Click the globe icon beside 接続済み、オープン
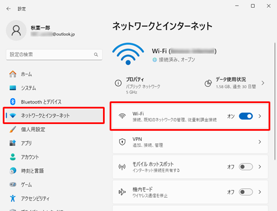The height and width of the screenshot is (211, 277). [x=155, y=60]
